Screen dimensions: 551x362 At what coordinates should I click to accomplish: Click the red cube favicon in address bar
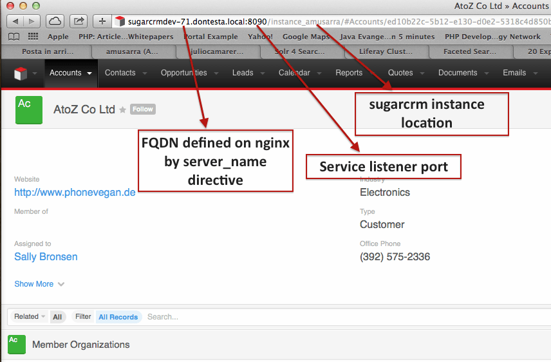pos(120,21)
